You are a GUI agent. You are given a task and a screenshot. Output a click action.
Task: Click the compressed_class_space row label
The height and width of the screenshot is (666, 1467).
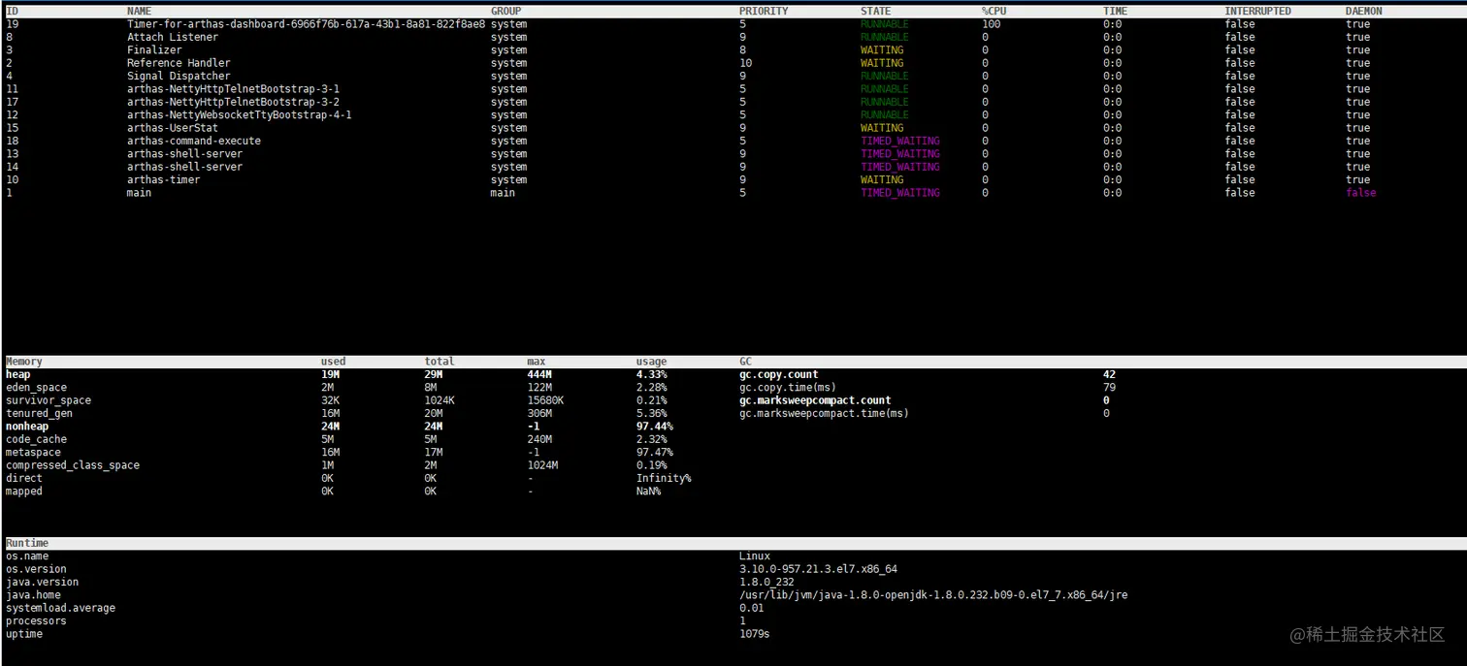73,465
